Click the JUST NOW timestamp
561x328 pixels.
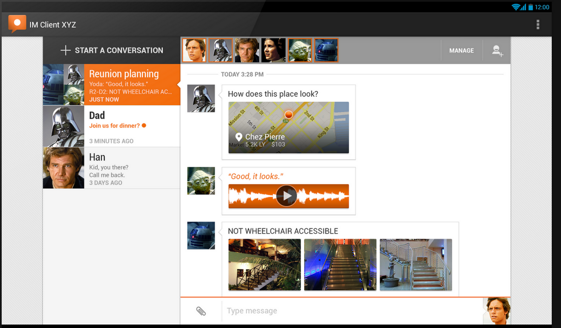click(104, 99)
